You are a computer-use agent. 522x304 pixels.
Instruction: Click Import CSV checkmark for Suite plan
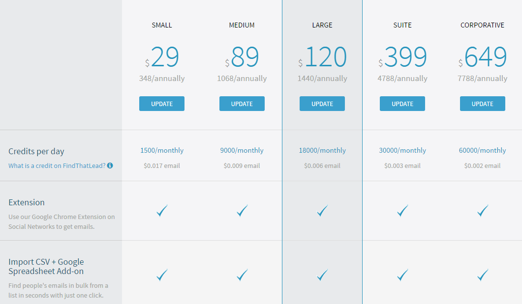pyautogui.click(x=402, y=275)
